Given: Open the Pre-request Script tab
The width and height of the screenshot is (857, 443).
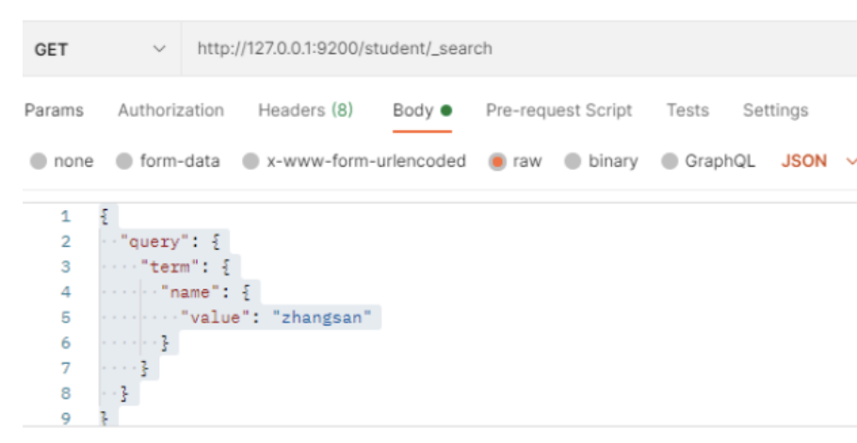Looking at the screenshot, I should click(558, 110).
